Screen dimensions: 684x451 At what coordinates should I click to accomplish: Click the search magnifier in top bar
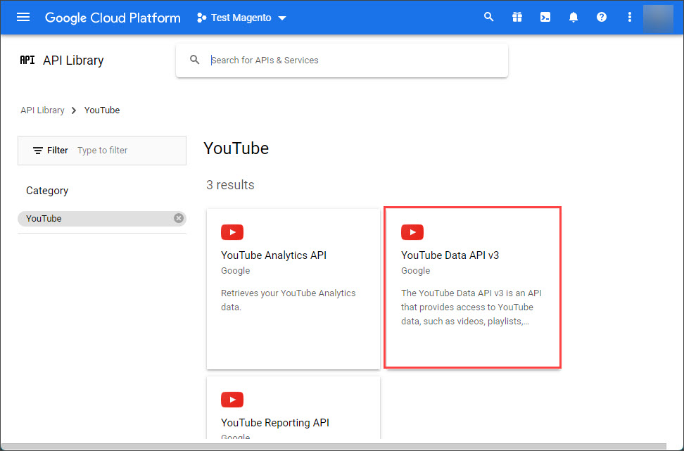click(488, 18)
